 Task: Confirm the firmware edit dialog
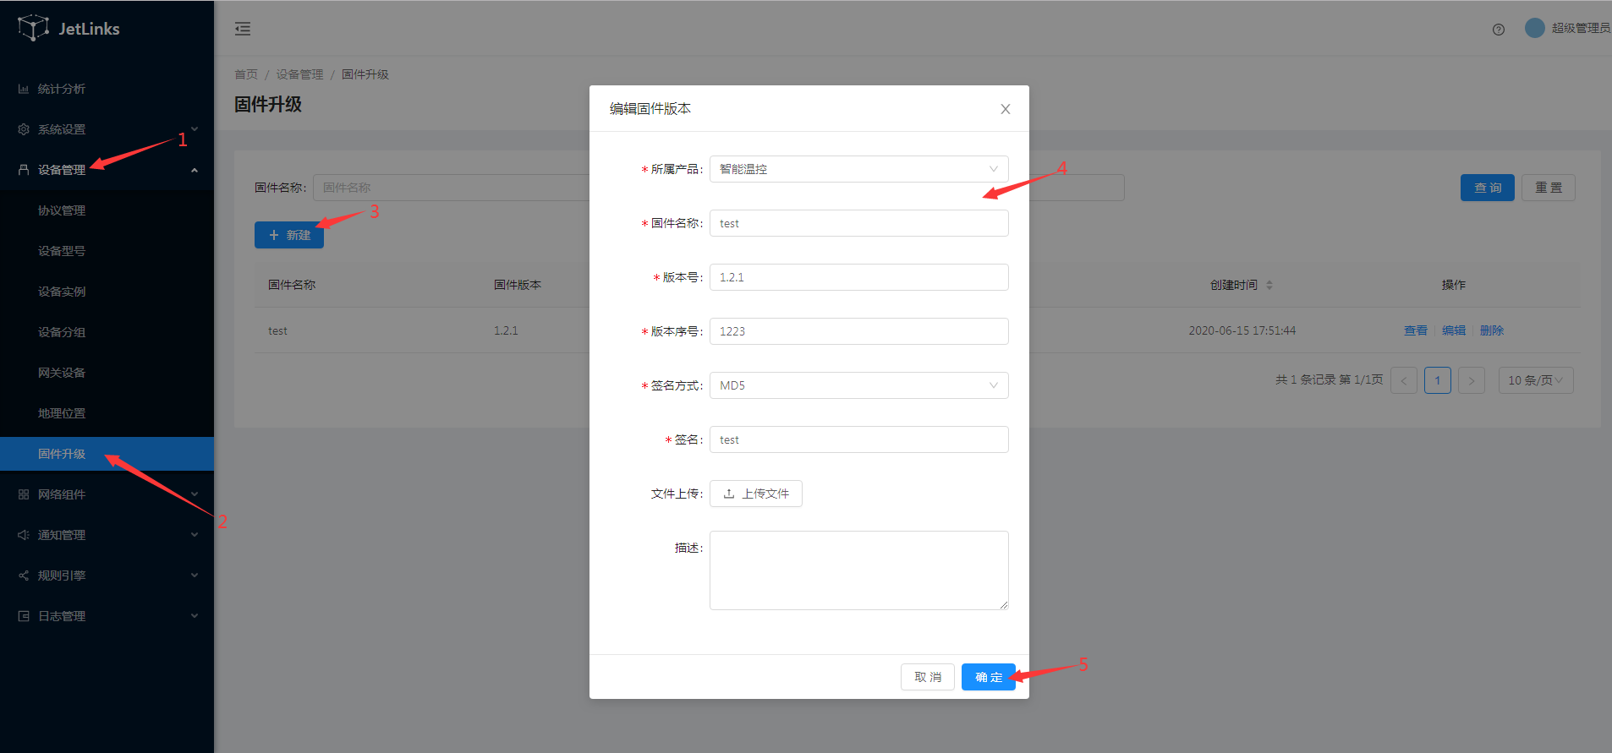tap(988, 677)
